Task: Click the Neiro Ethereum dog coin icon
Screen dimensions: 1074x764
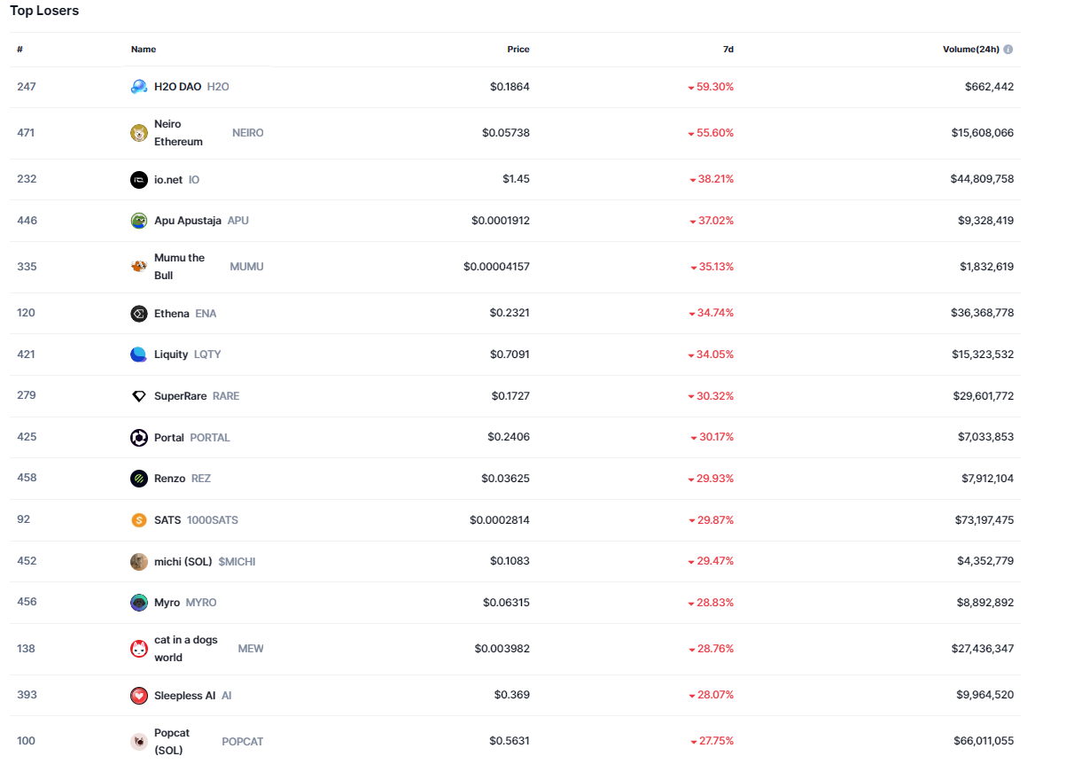Action: 139,133
